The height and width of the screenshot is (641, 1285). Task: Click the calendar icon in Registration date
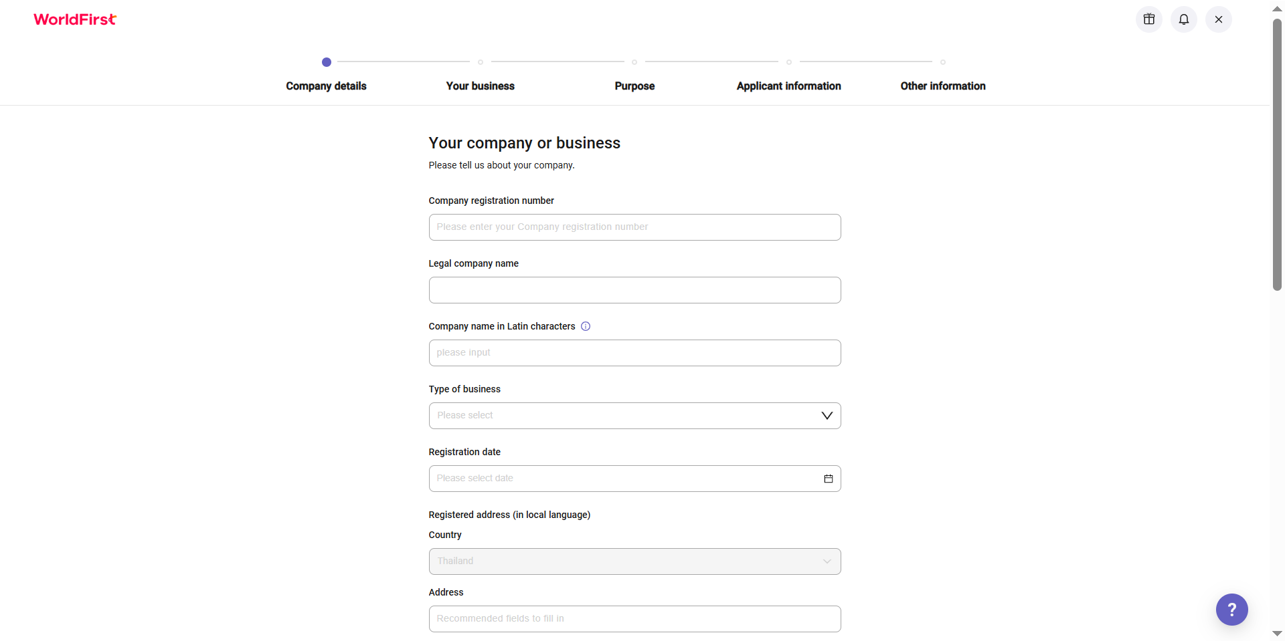(x=828, y=479)
